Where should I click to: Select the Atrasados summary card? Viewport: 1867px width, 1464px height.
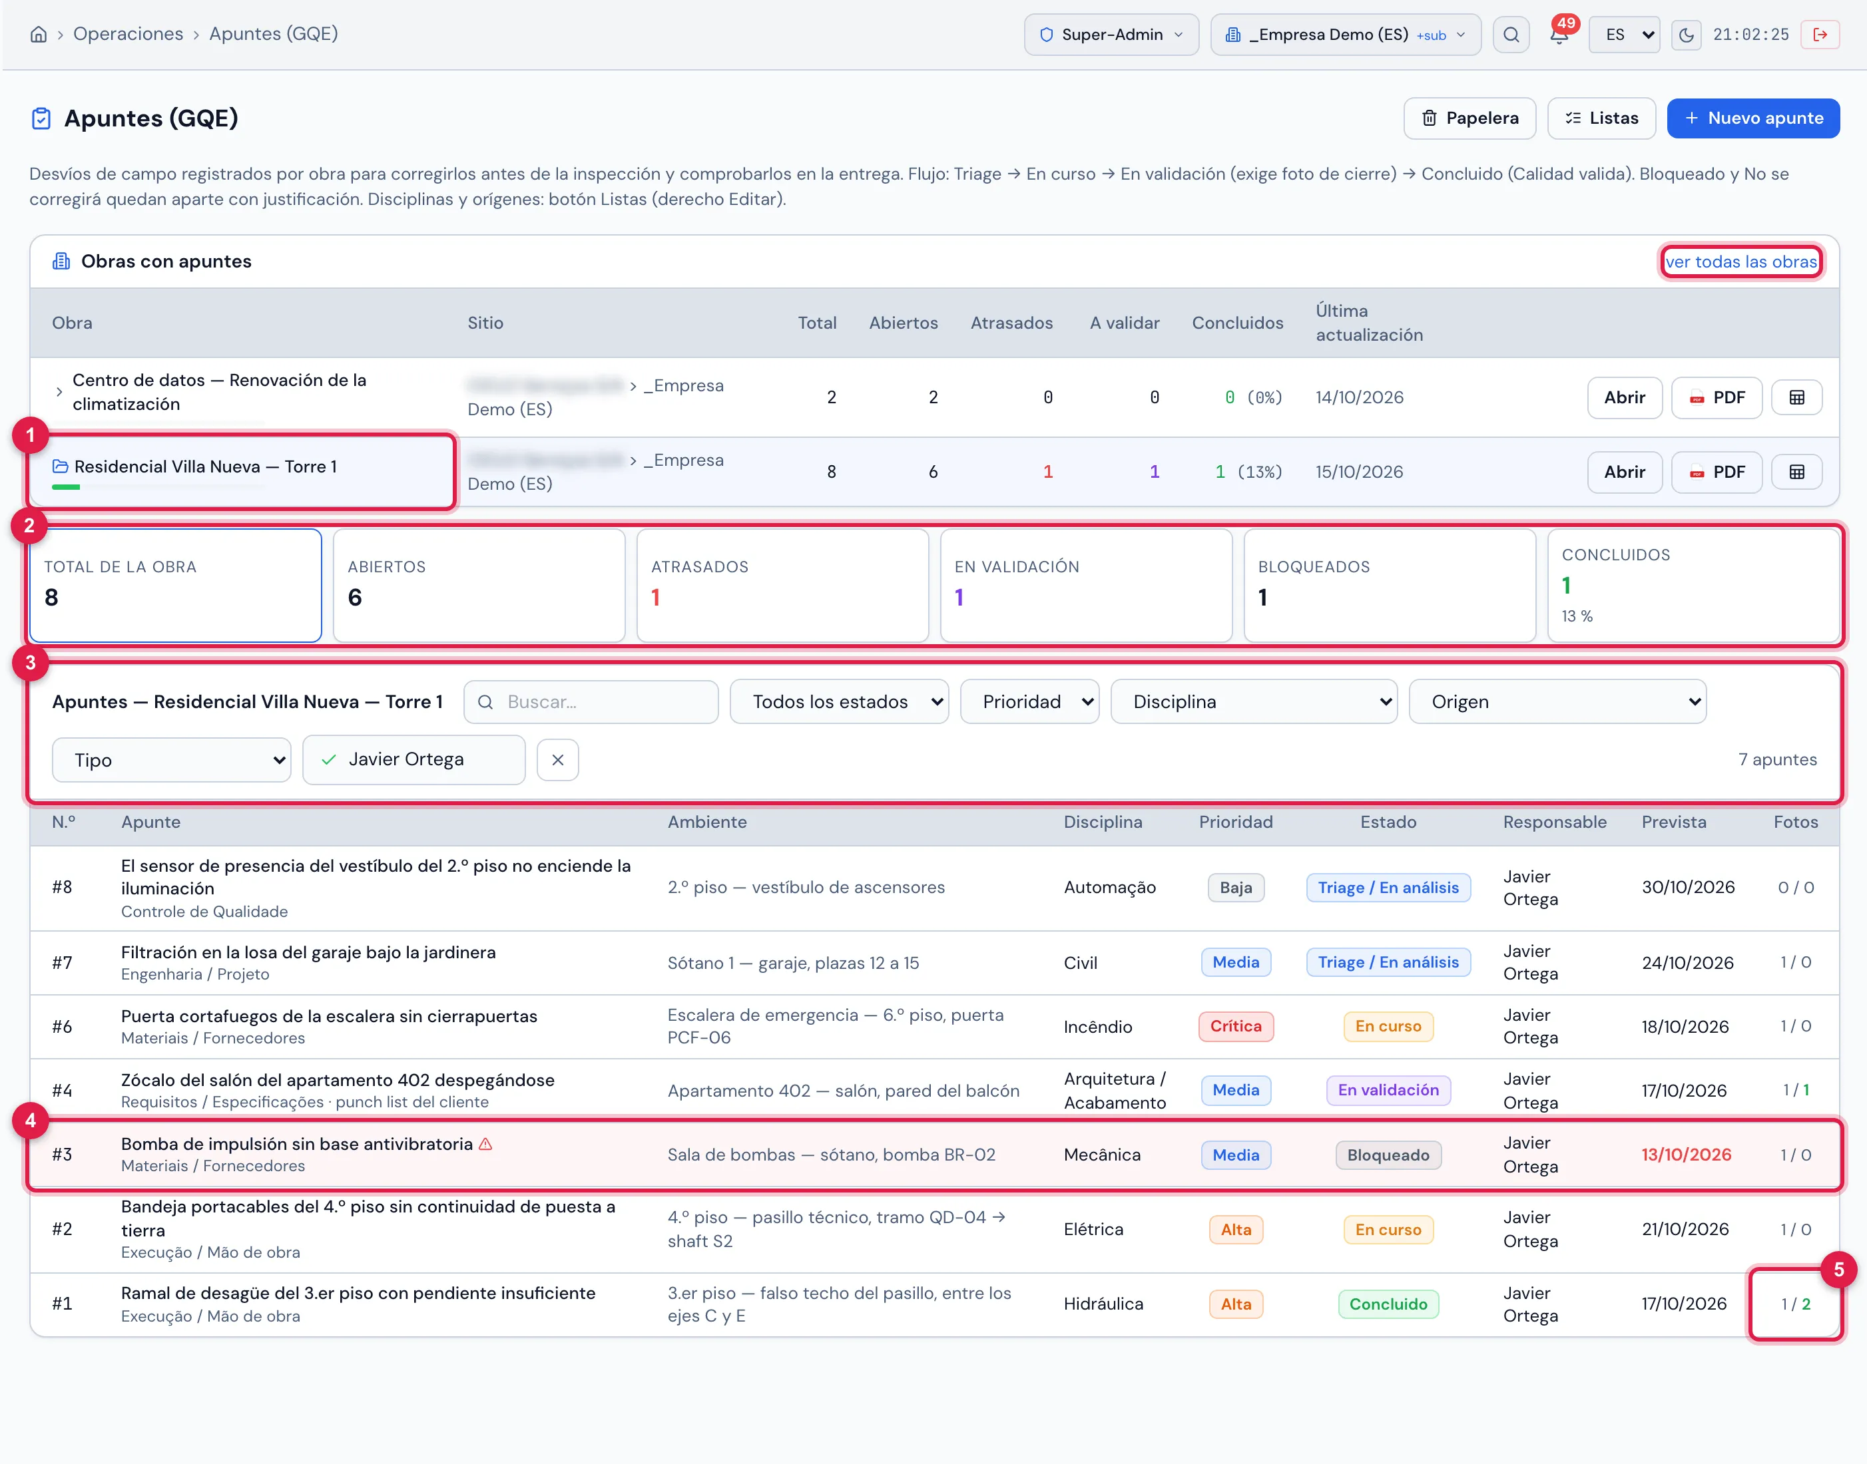(782, 586)
